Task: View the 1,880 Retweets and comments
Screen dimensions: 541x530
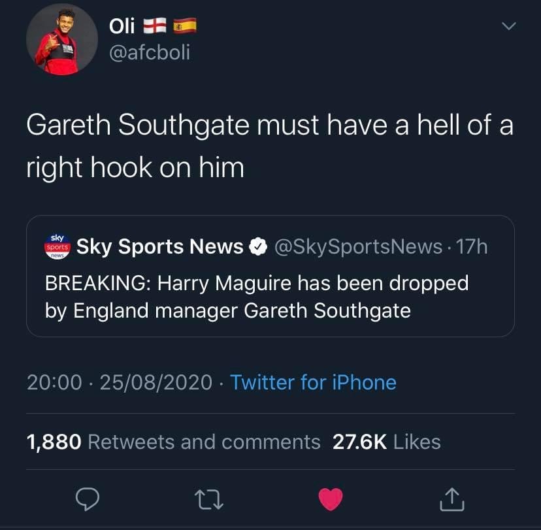Action: pos(174,442)
